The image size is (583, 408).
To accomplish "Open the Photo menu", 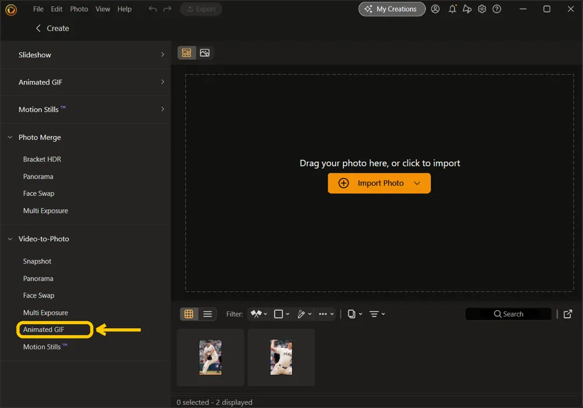I will 79,9.
